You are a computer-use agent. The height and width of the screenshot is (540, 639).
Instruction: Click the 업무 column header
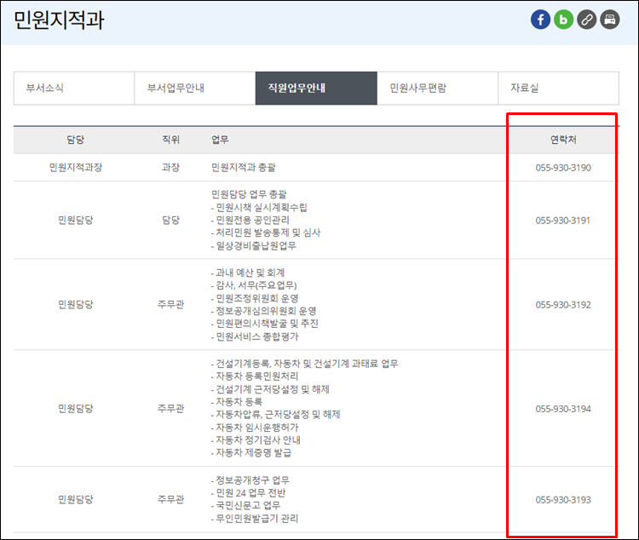[220, 140]
